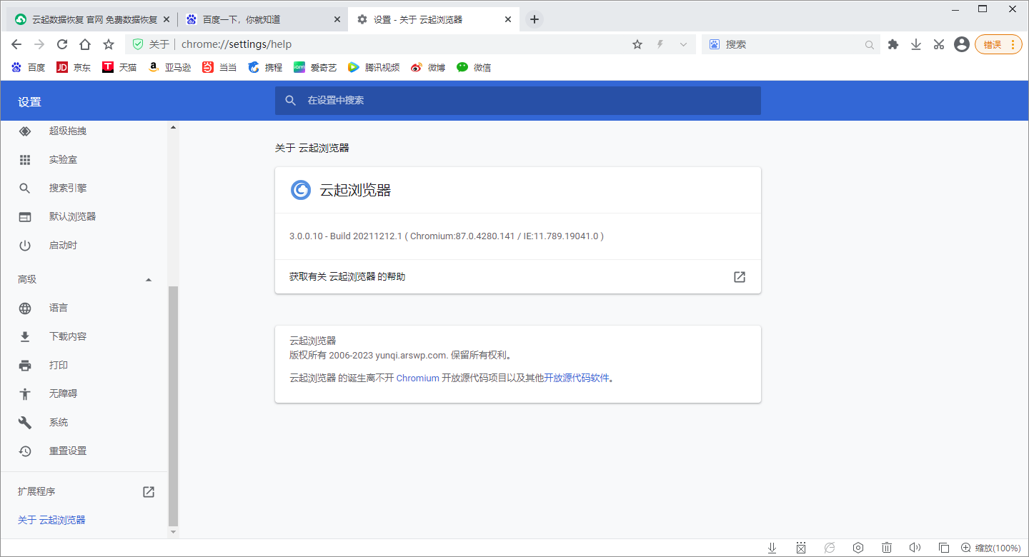Click the speaker sound icon in status bar
The image size is (1029, 557).
click(x=915, y=548)
